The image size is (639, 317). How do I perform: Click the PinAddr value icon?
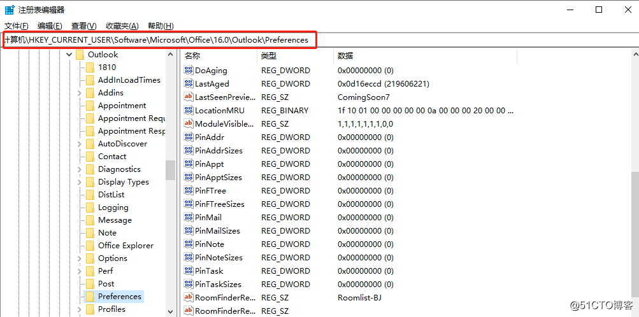click(189, 137)
